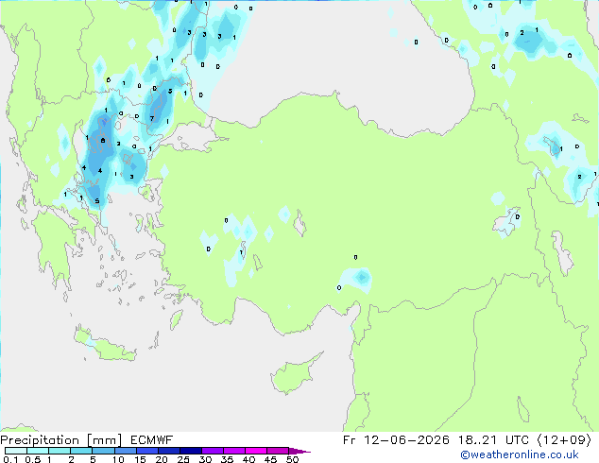The image size is (599, 463).
Task: Select the 20–25 mm legend color box
Action: [168, 451]
